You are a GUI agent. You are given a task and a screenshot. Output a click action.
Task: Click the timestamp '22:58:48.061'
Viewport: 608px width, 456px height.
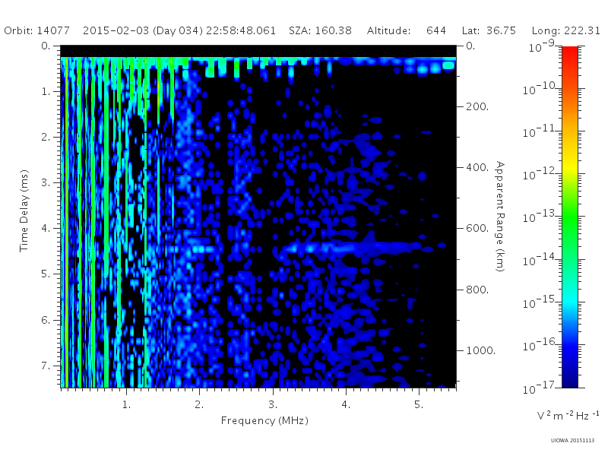click(241, 30)
